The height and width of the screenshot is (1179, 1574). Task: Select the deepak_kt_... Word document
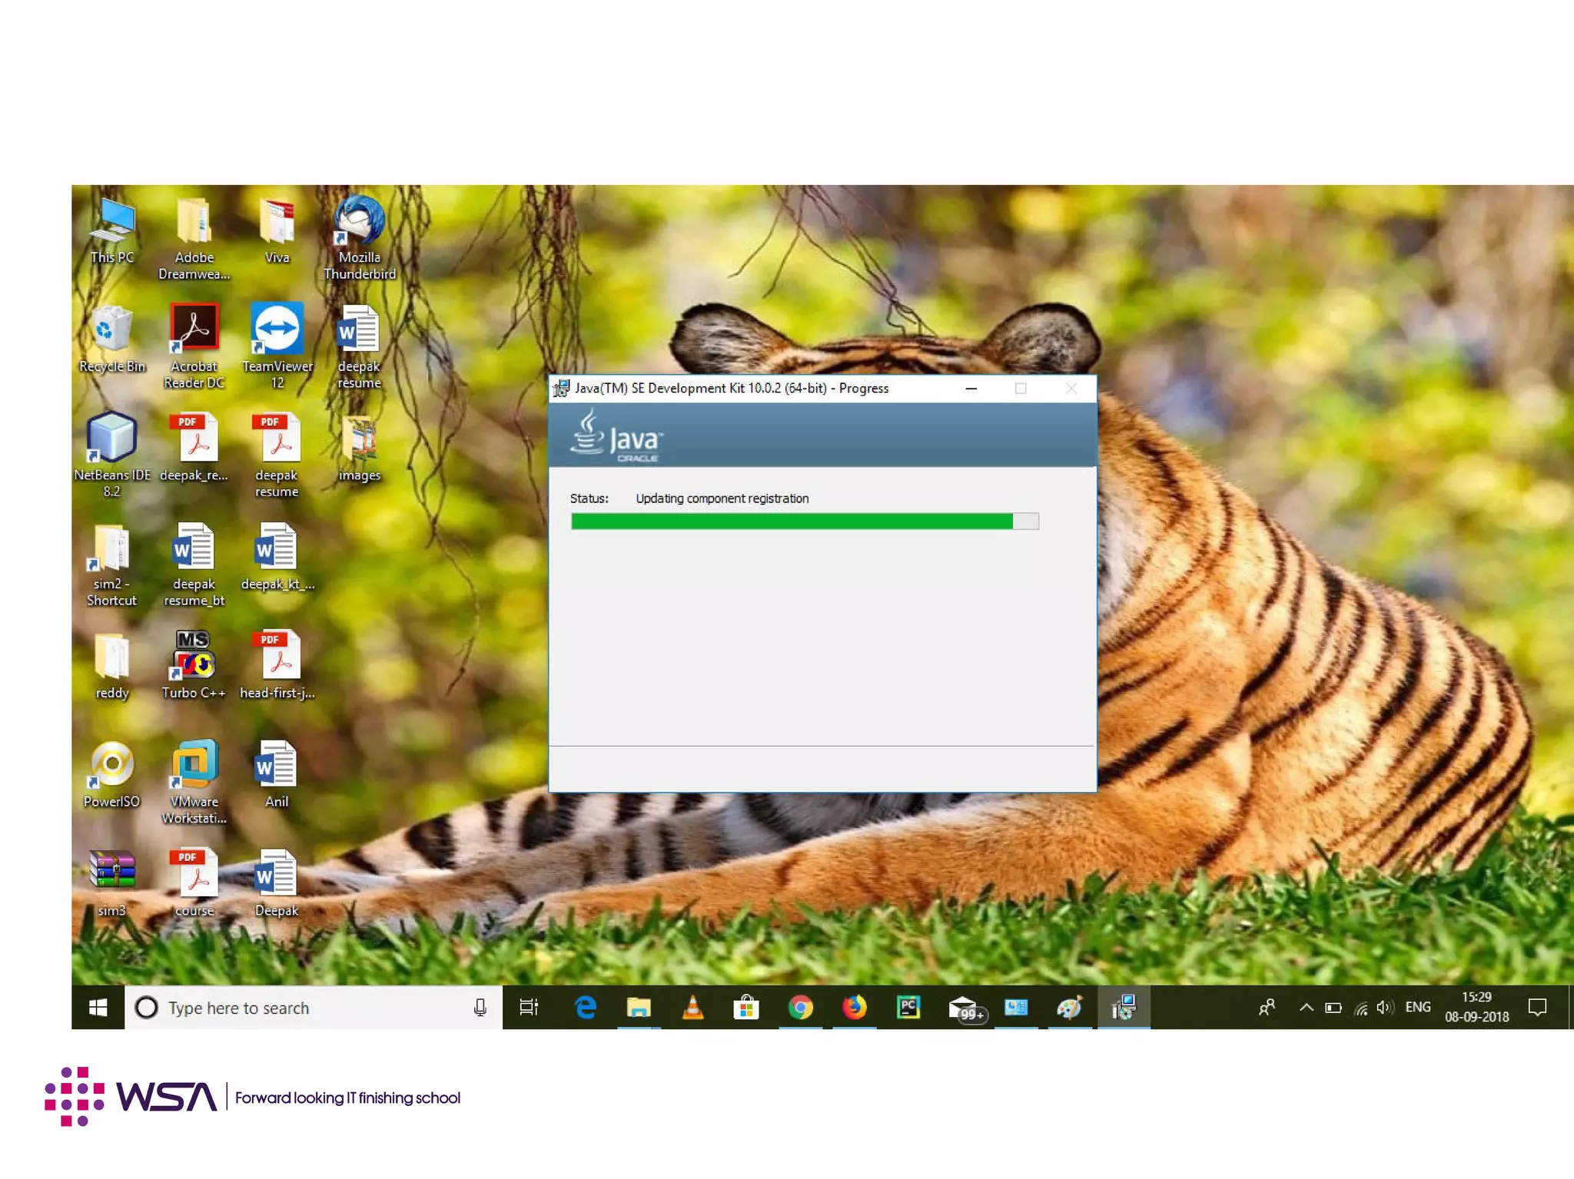tap(277, 557)
